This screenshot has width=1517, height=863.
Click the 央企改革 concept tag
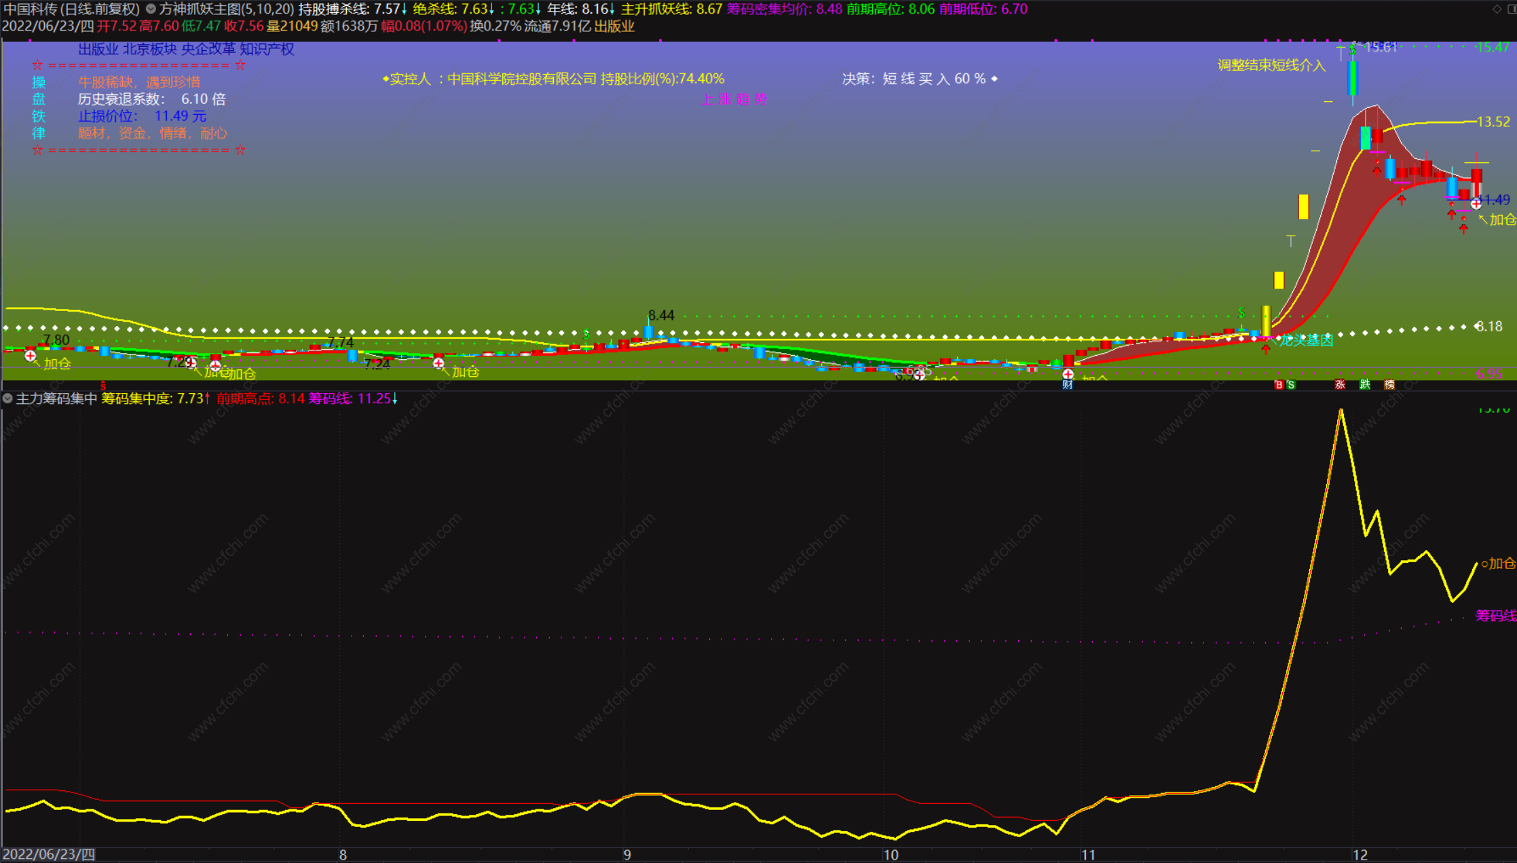tap(208, 49)
